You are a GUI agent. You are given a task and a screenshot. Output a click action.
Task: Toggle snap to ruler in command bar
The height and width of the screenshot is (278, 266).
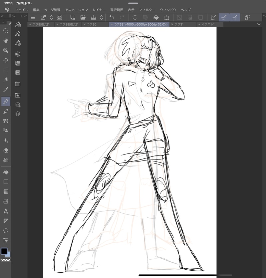tap(213, 17)
